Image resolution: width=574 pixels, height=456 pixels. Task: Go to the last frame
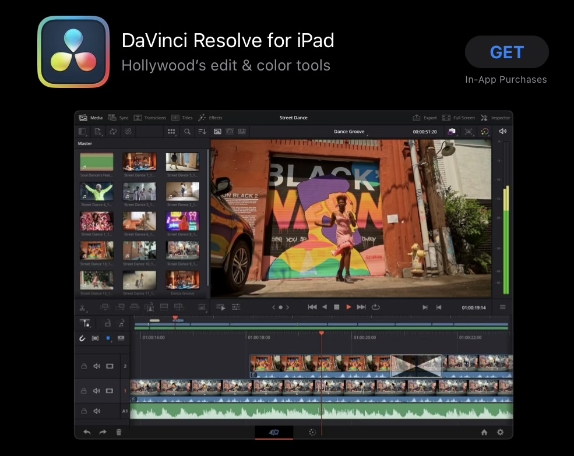tap(361, 307)
